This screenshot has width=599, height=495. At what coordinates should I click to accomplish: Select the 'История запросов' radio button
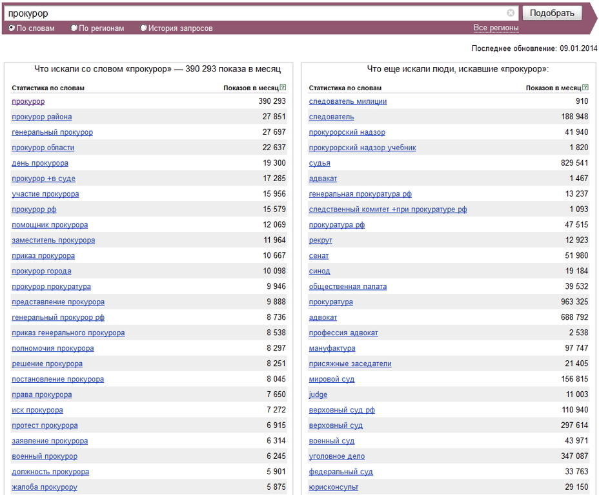pos(144,28)
